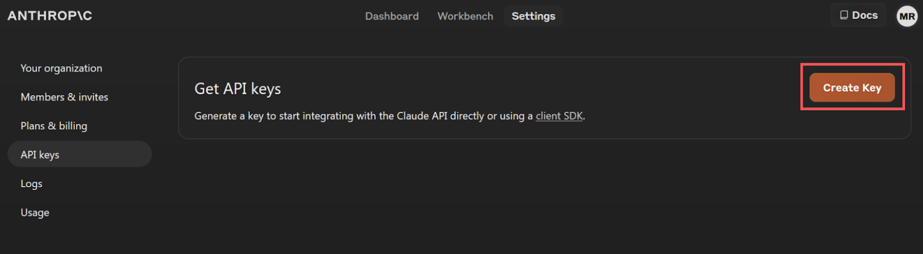Open the MR user avatar menu
Screen dimensions: 923x254
pyautogui.click(x=907, y=16)
